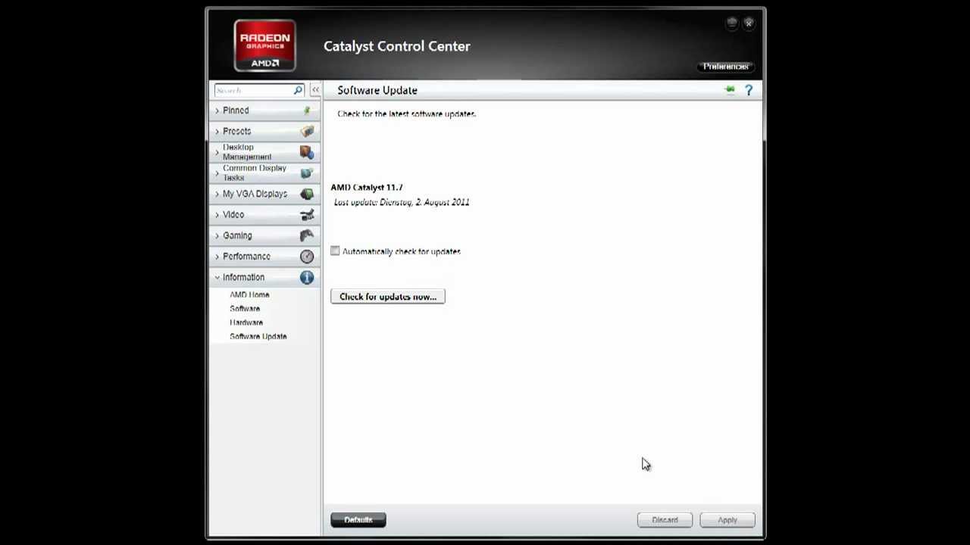Expand the Performance section arrow
The width and height of the screenshot is (970, 545).
point(217,257)
